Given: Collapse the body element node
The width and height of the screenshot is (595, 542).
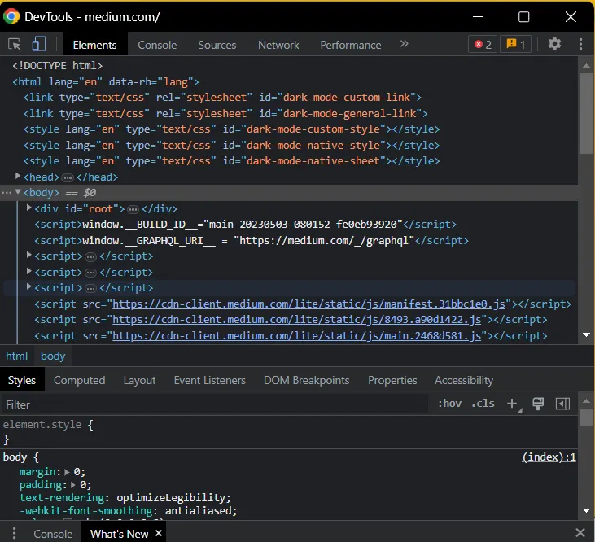Looking at the screenshot, I should tap(18, 192).
